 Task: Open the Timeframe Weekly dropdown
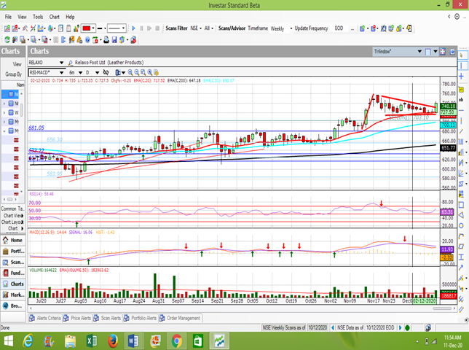[291, 28]
